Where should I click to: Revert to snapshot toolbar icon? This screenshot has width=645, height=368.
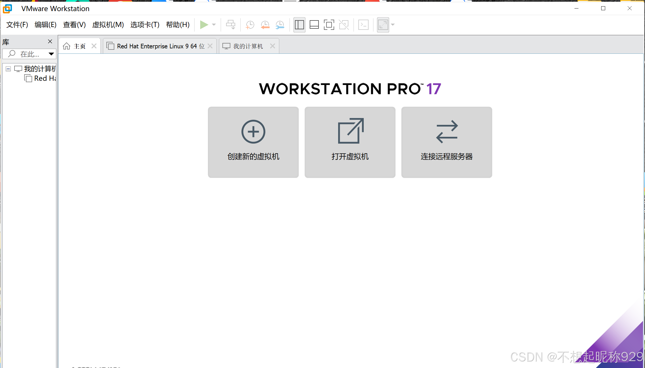(x=265, y=25)
